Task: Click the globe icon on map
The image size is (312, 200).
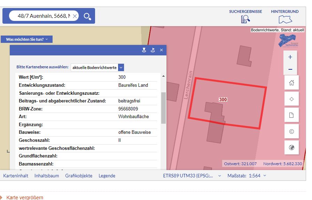Action: 291,148
